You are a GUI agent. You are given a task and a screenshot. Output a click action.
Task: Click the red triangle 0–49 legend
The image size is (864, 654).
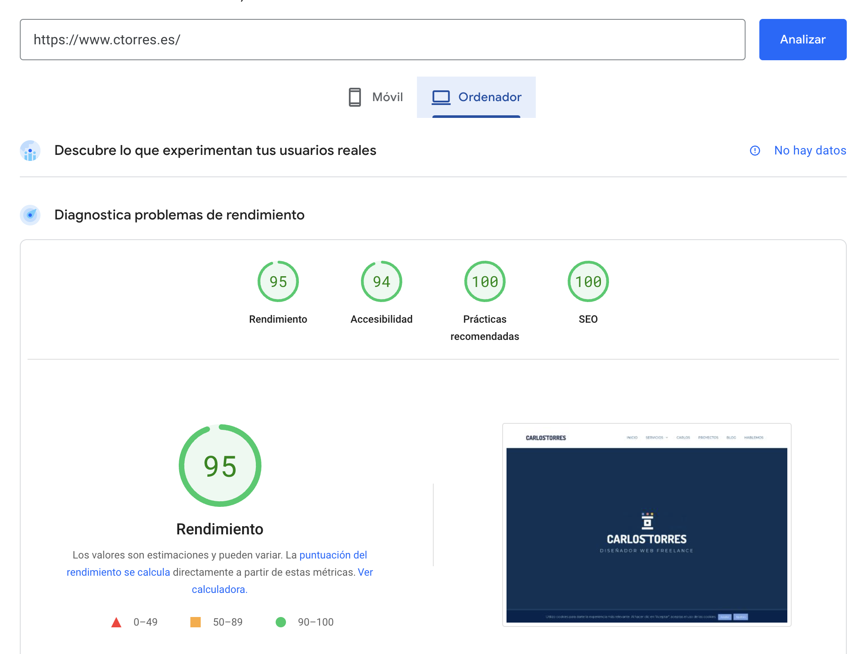pyautogui.click(x=116, y=622)
